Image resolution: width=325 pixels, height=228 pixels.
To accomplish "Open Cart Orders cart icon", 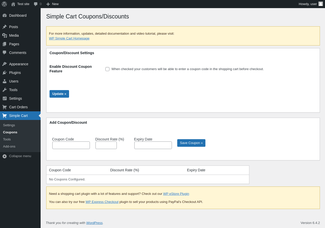I will coord(5,107).
